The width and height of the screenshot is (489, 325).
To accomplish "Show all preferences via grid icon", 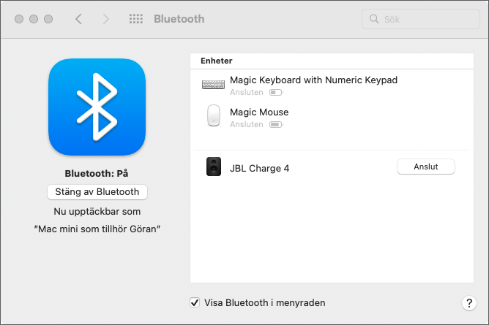I will pos(135,19).
